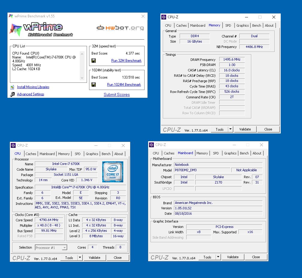Click Submit Scores link
302x278 pixels.
117,94
